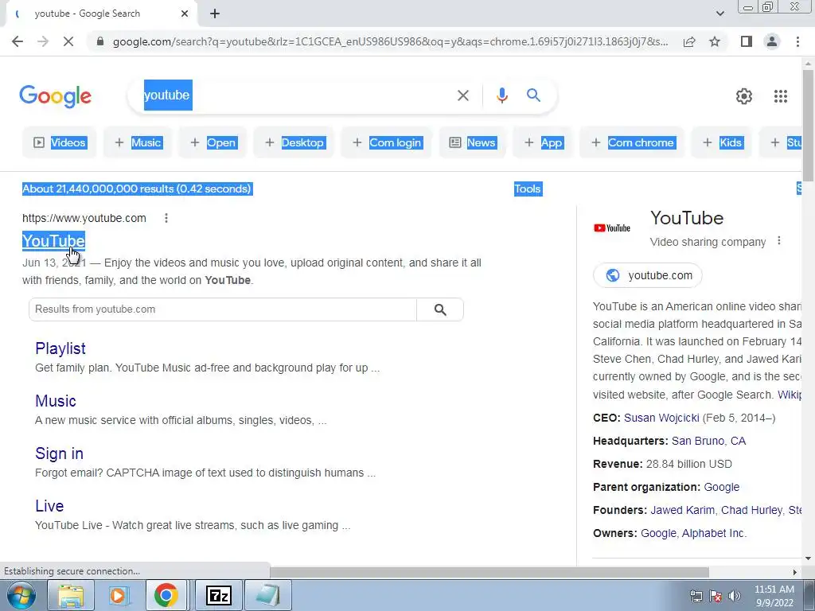Open the San Bruno, CA headquarters link
The image size is (815, 611).
[708, 441]
